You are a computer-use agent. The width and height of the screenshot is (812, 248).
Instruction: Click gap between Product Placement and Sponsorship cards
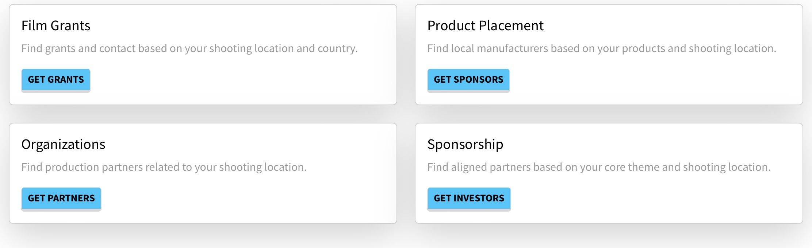point(609,114)
